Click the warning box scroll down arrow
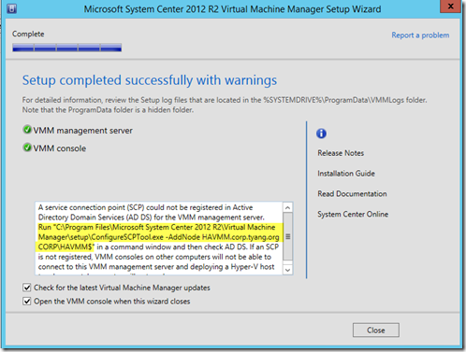Image resolution: width=466 pixels, height=352 pixels. coord(287,270)
